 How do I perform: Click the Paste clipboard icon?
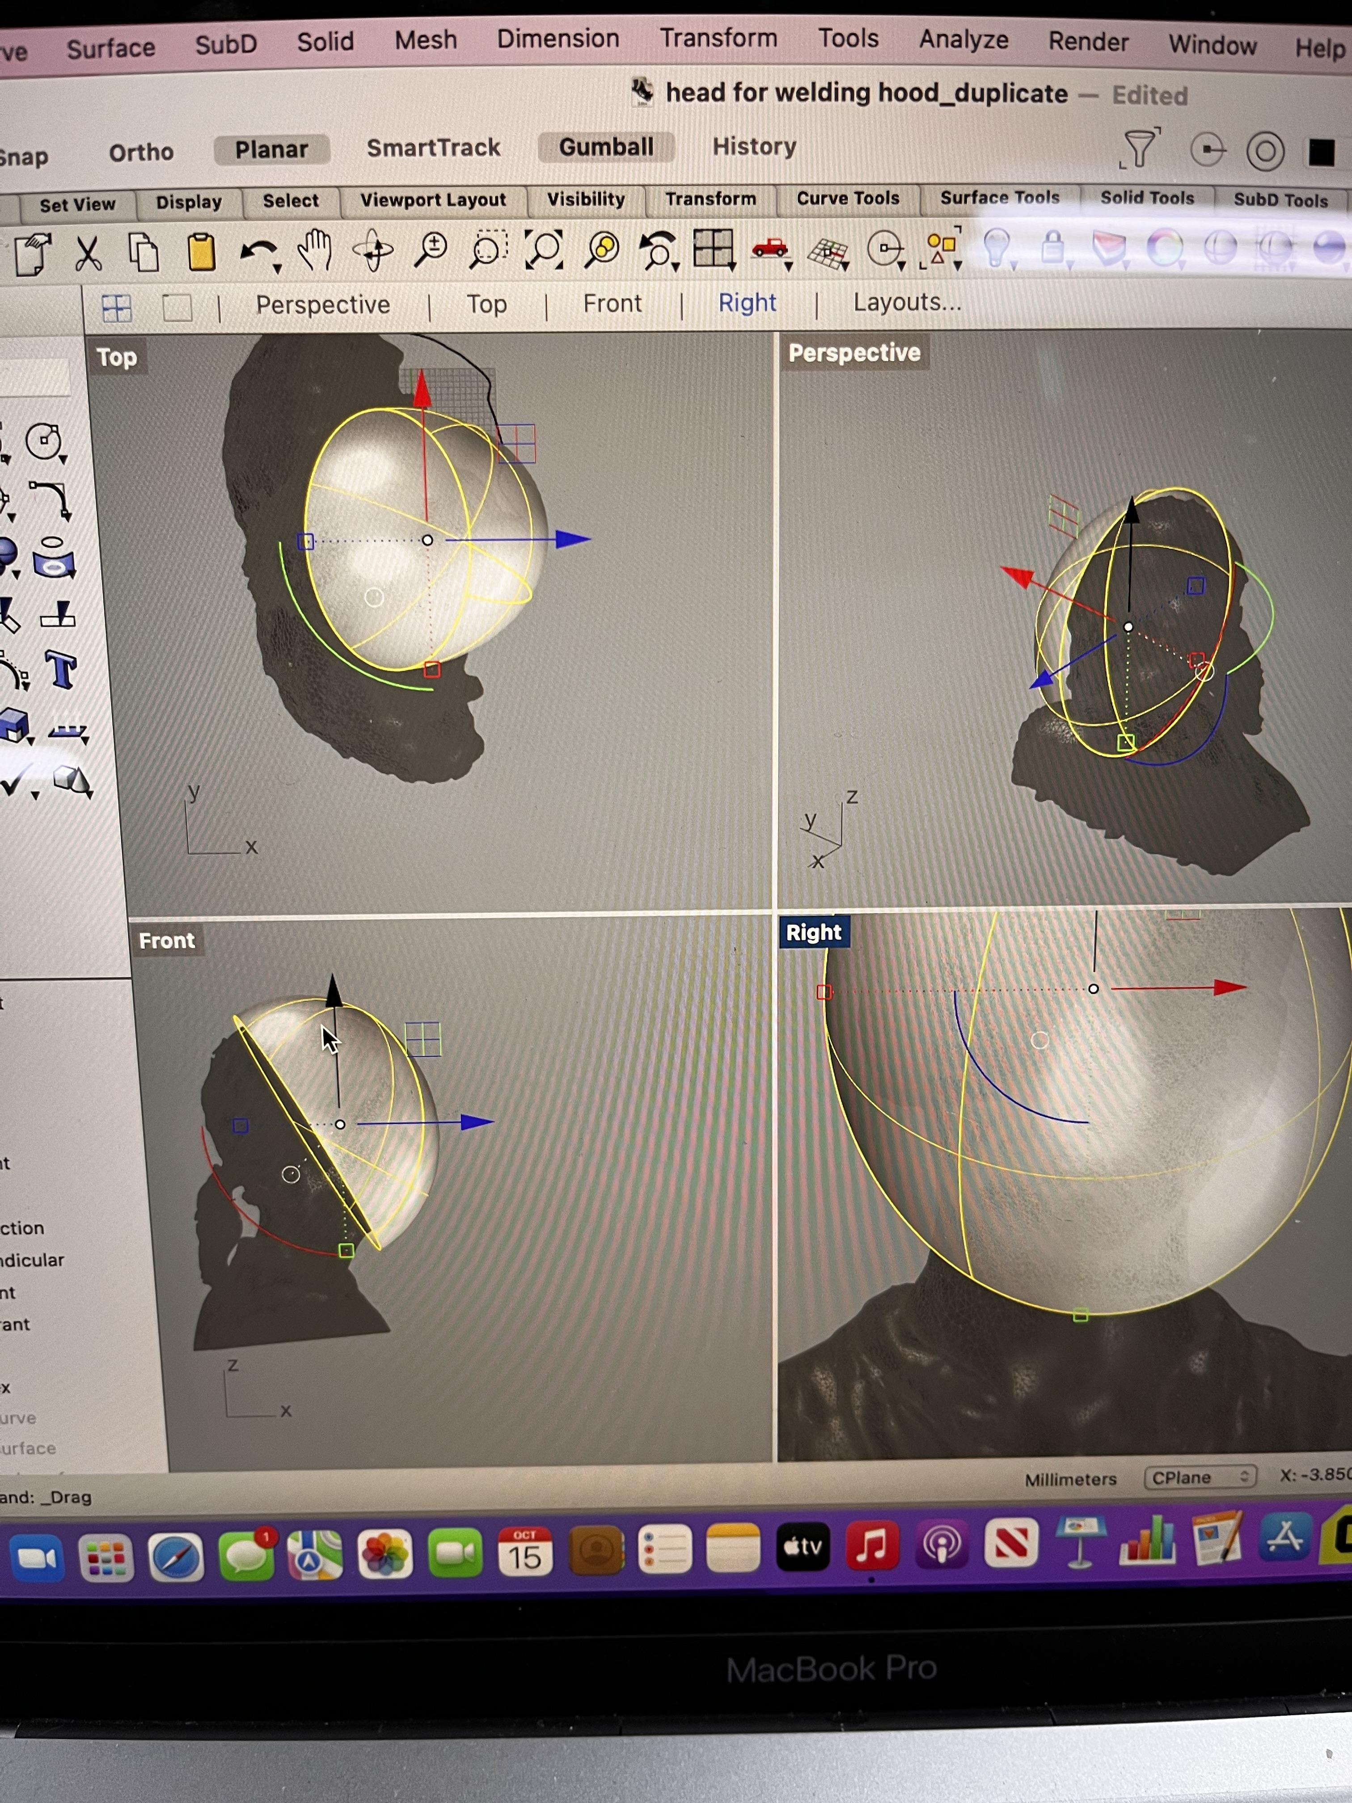click(201, 252)
